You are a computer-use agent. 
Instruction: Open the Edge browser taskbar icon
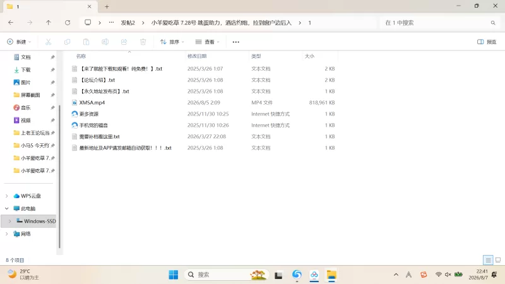(x=297, y=275)
